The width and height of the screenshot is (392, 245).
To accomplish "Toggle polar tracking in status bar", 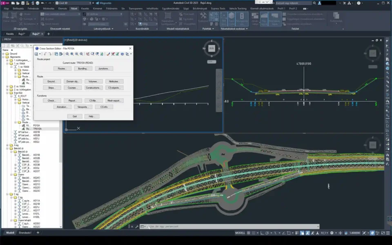I will pos(267,233).
